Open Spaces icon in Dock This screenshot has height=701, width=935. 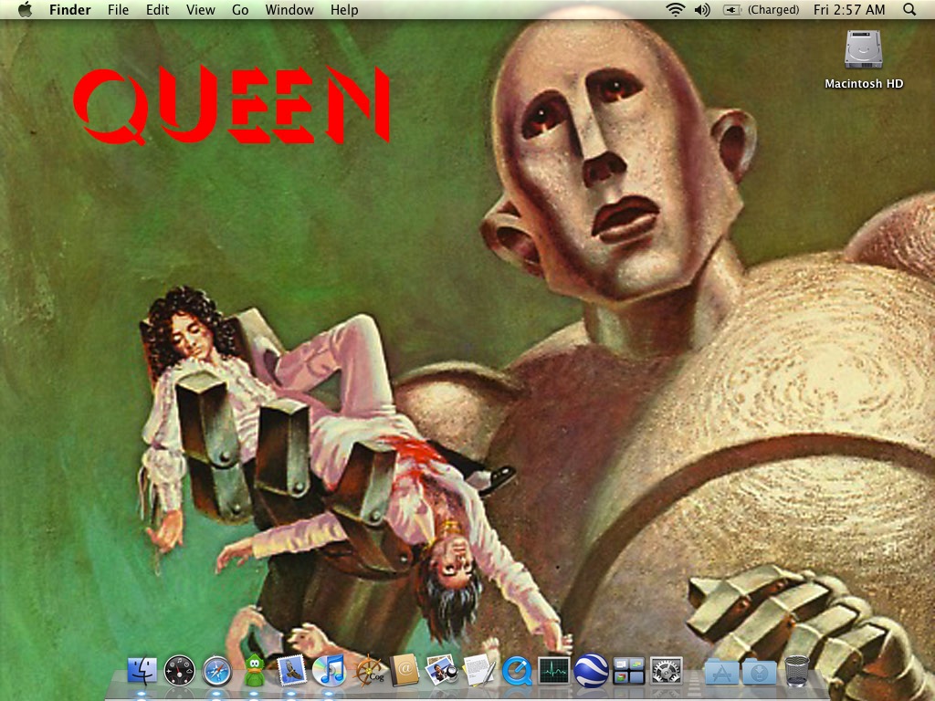click(628, 671)
